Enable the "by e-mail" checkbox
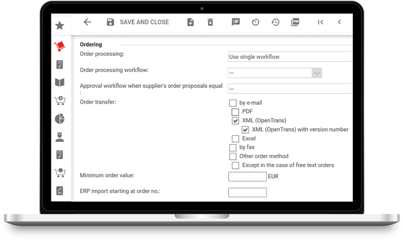The height and width of the screenshot is (241, 404). click(x=233, y=103)
